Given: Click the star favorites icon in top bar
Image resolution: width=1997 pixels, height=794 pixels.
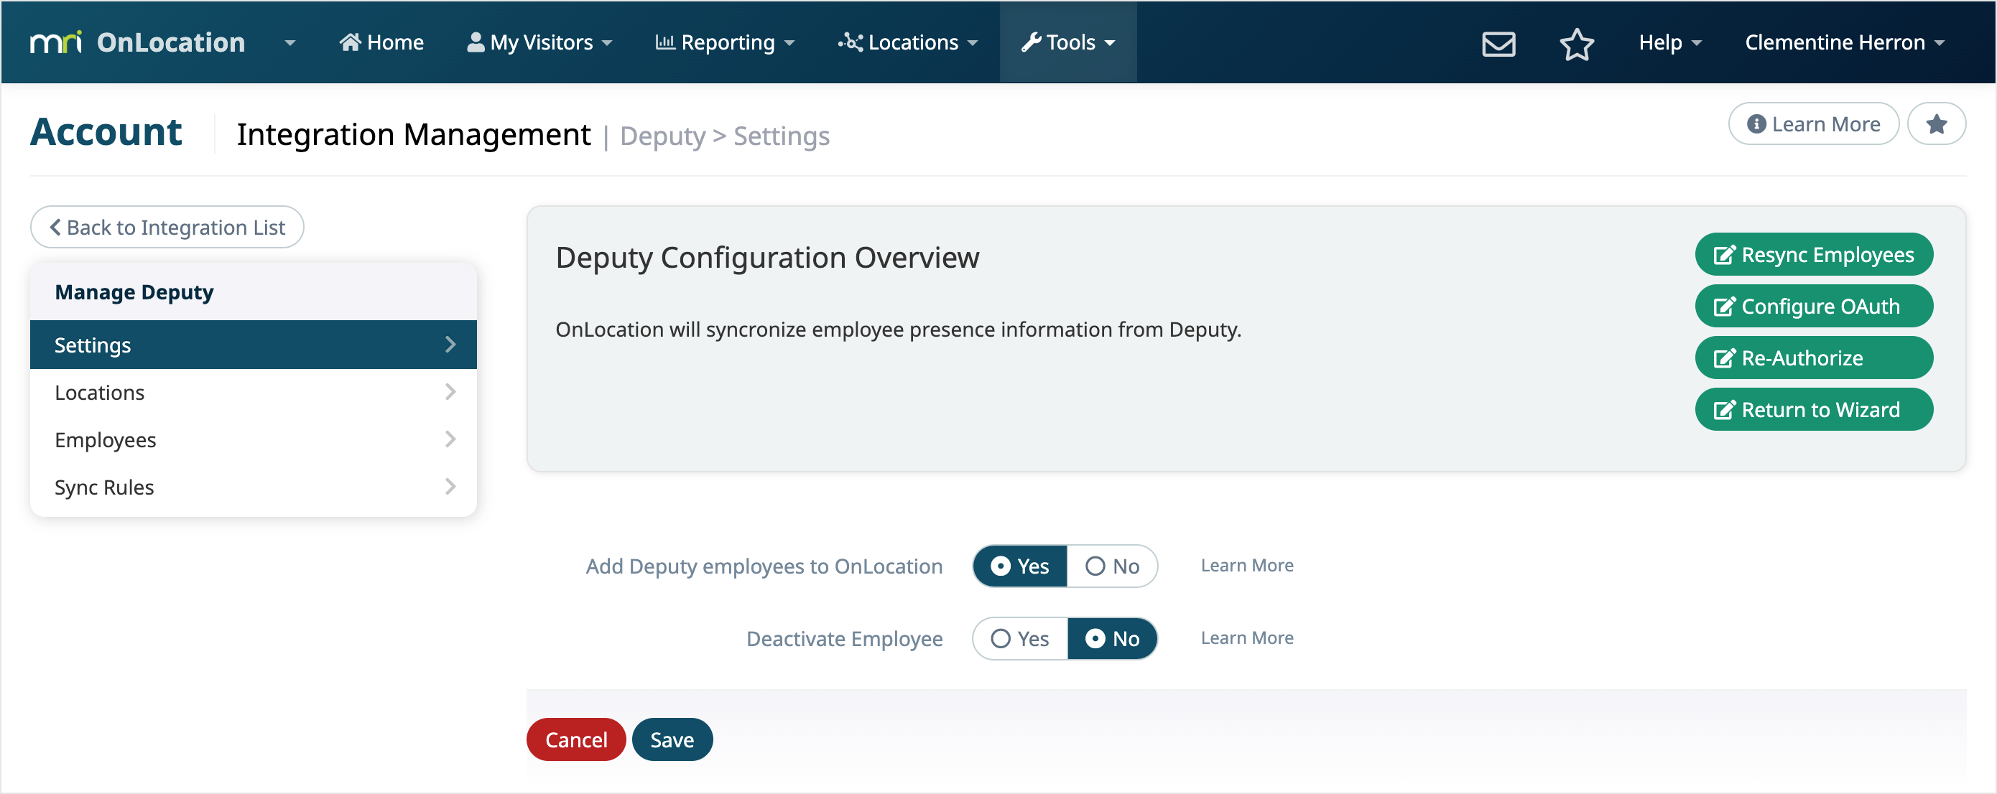Looking at the screenshot, I should click(1577, 43).
